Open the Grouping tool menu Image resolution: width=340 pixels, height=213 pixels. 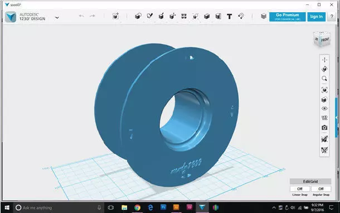click(x=196, y=16)
